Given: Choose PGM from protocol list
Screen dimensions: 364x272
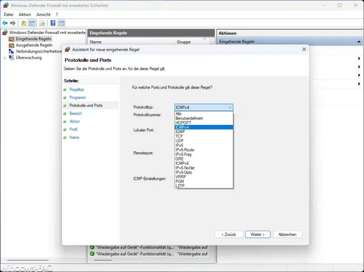Looking at the screenshot, I should point(204,181).
